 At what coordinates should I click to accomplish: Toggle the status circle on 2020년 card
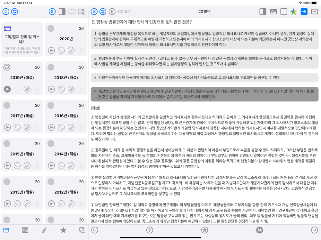tap(51, 28)
